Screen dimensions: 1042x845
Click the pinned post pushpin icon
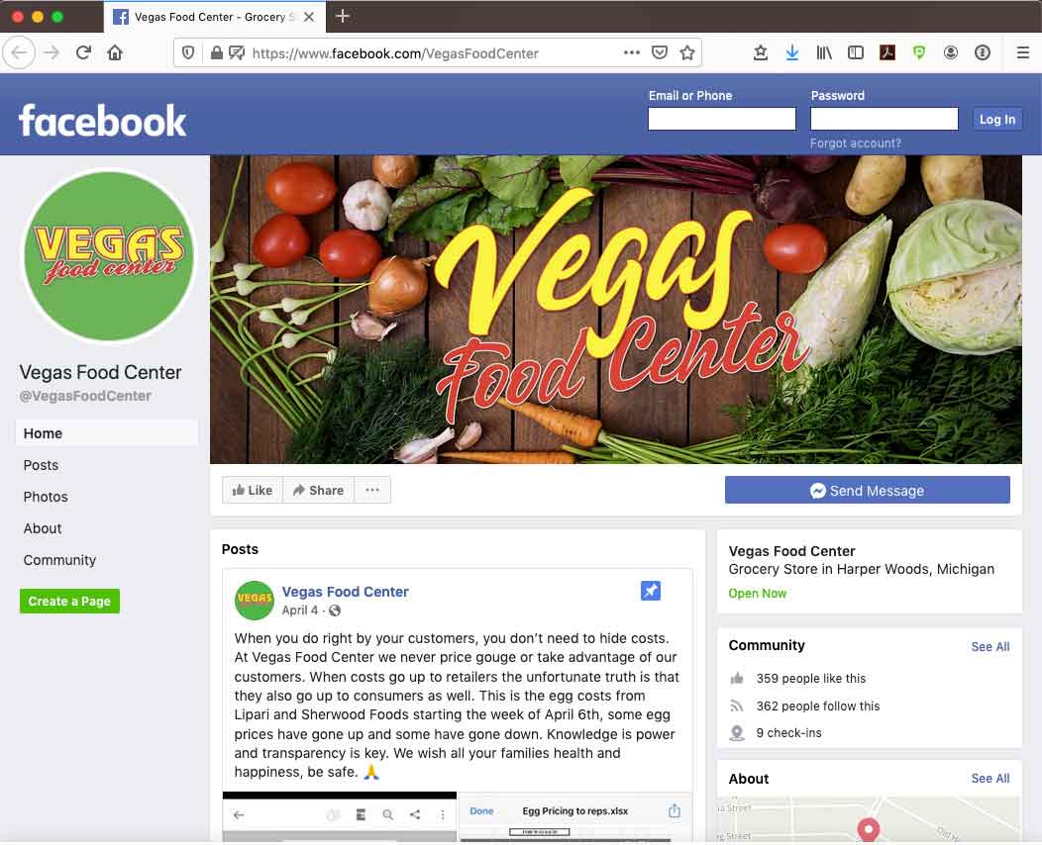(x=651, y=590)
